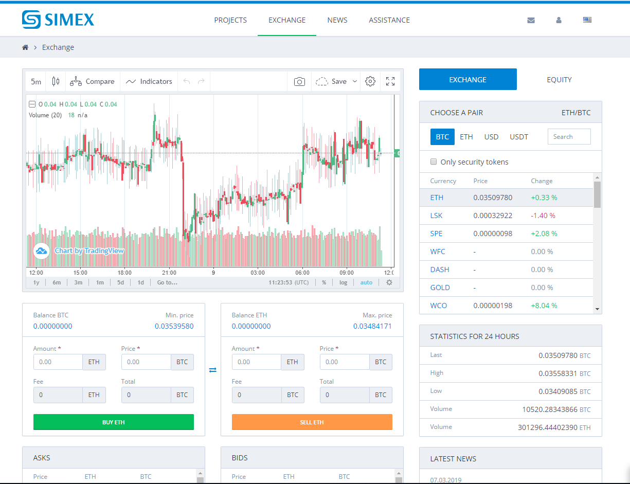This screenshot has width=630, height=484.
Task: Open the Save dropdown arrow
Action: (355, 81)
